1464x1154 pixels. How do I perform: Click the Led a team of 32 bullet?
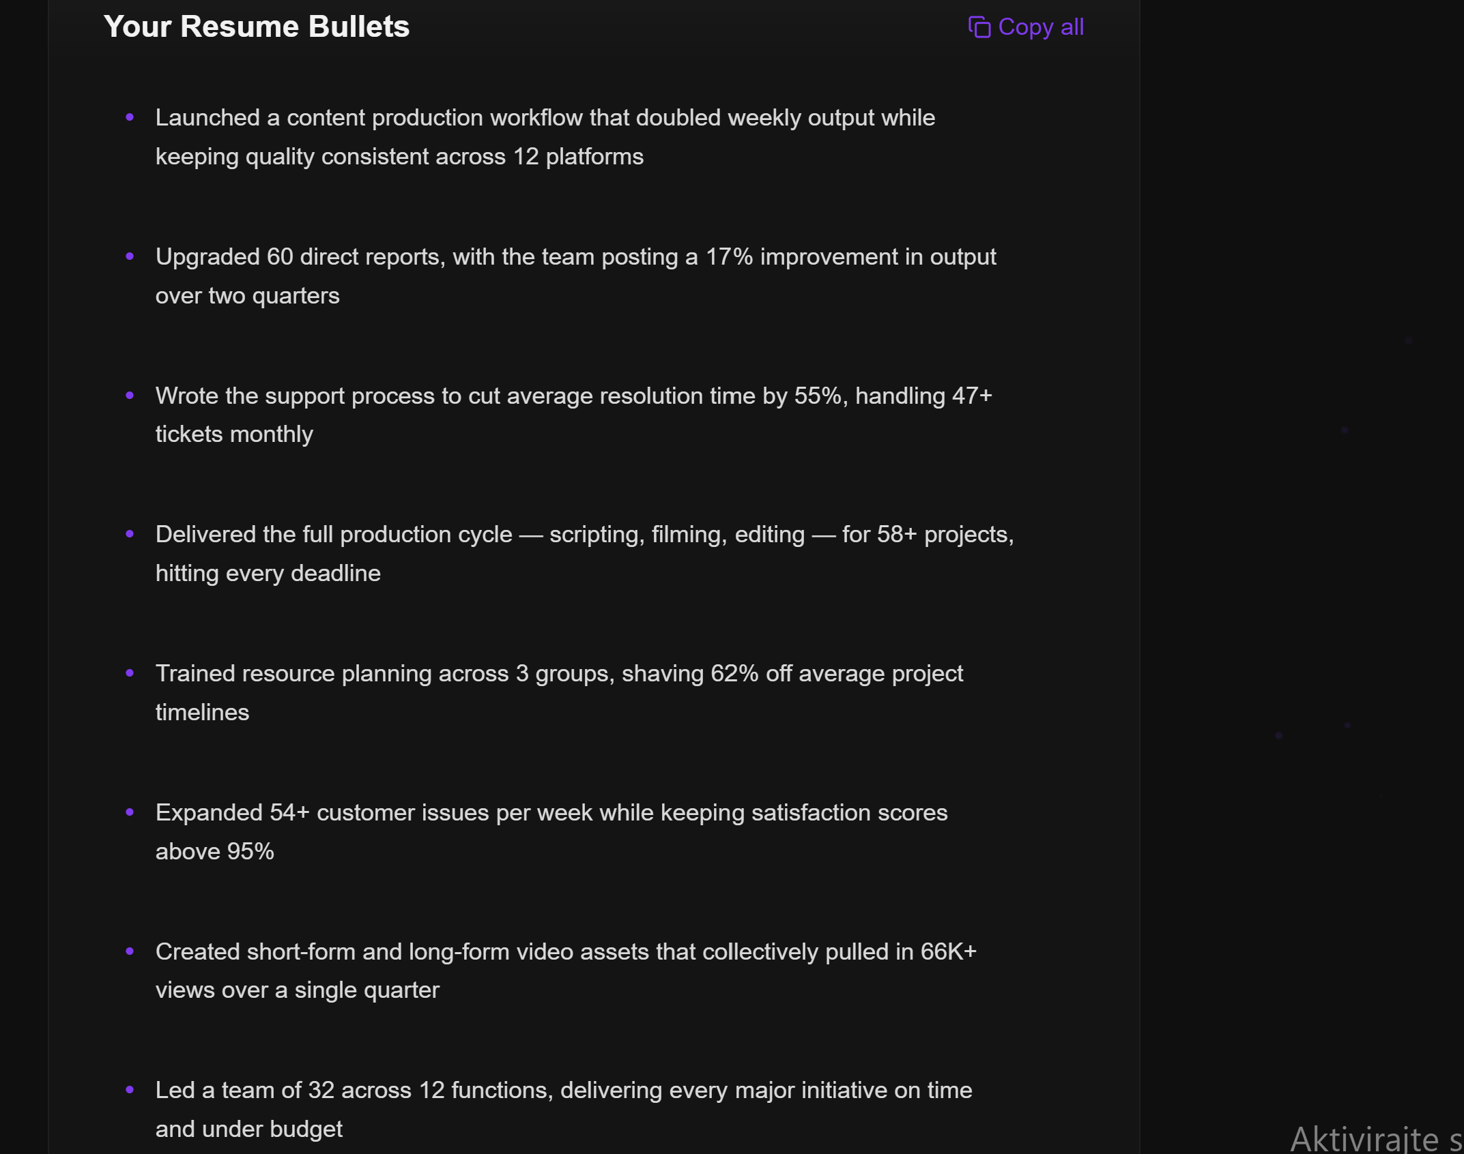[563, 1108]
